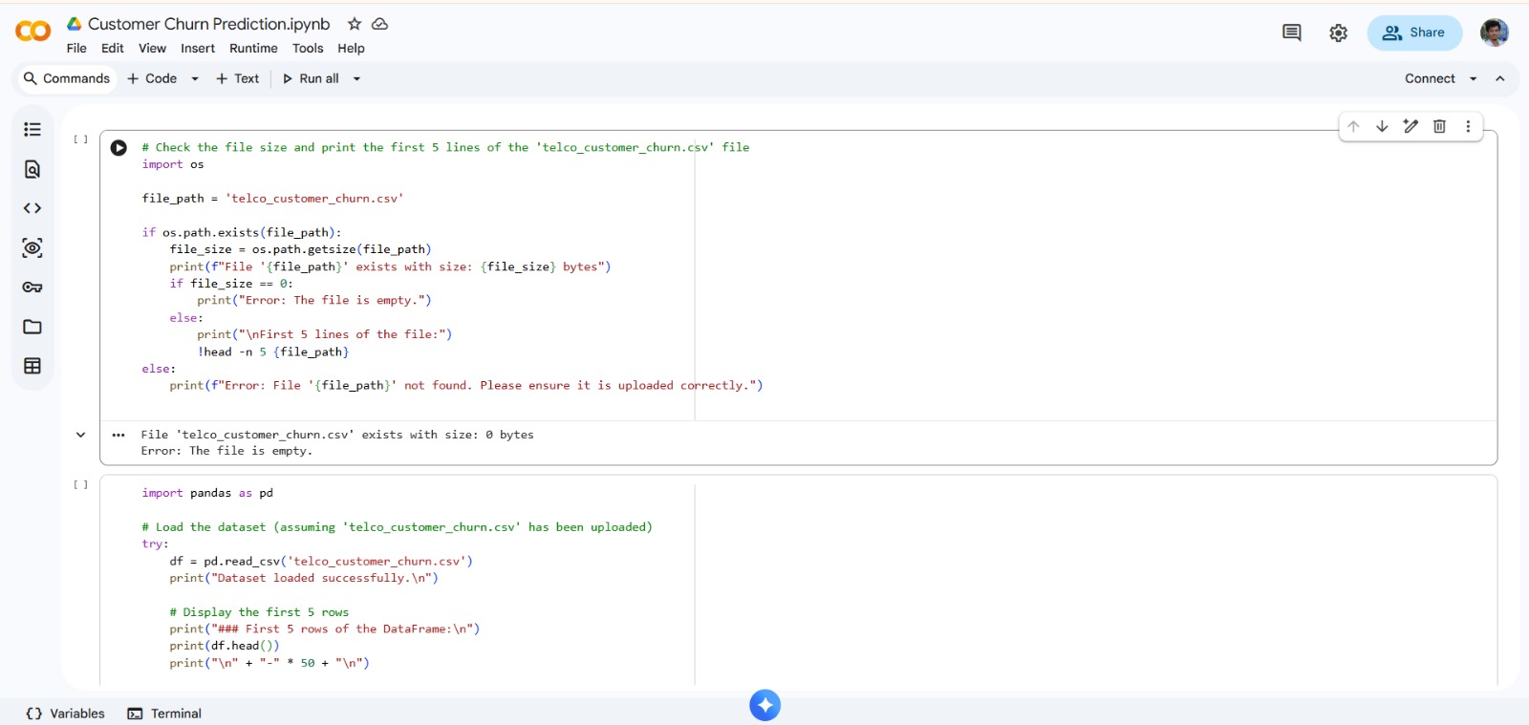The image size is (1529, 725).
Task: Open the Terminal panel
Action: [164, 714]
